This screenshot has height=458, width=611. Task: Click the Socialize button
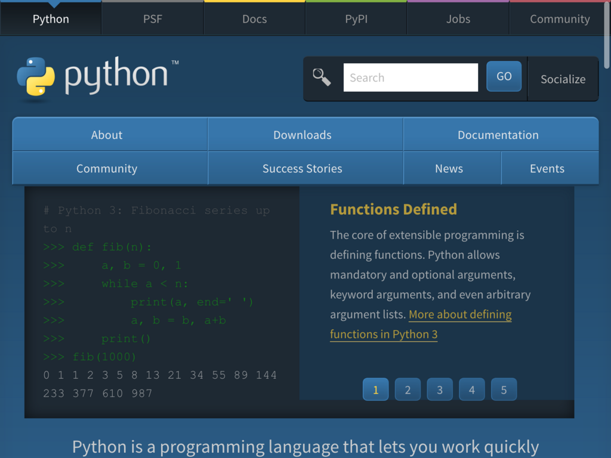[562, 79]
